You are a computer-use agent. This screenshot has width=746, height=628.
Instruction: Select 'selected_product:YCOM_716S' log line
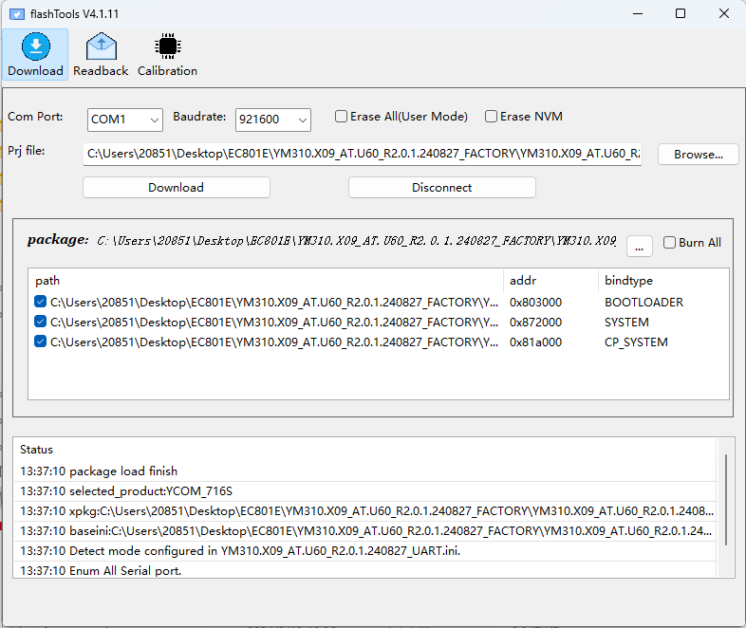(364, 491)
